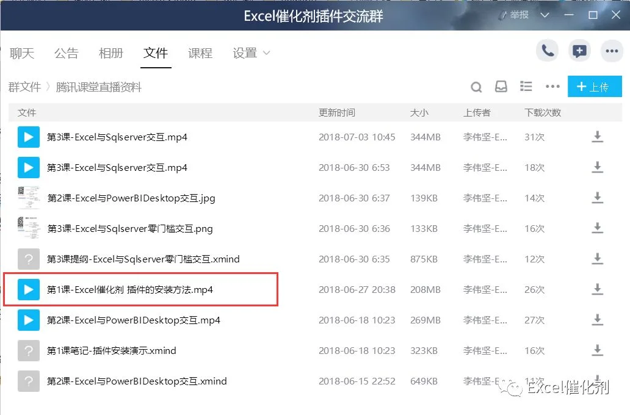Click the 腾讯课堂直播资料 folder breadcrumb
630x415 pixels.
(99, 87)
